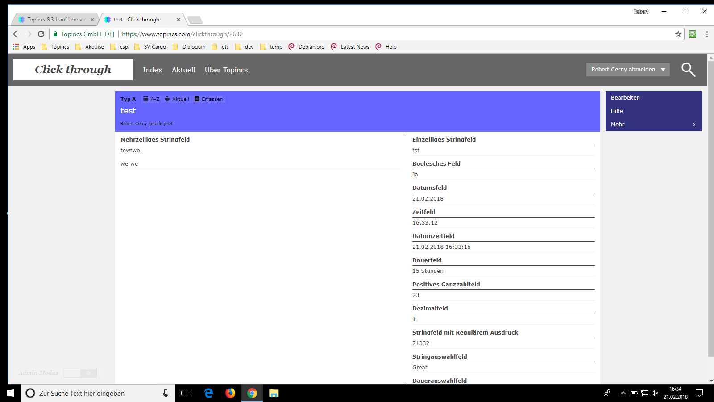
Task: Open the Index menu item
Action: pos(152,70)
